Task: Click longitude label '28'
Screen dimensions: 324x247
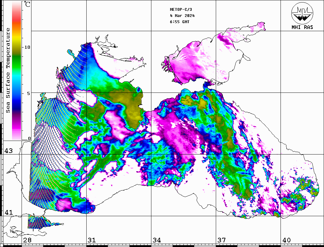Action: click(x=27, y=240)
